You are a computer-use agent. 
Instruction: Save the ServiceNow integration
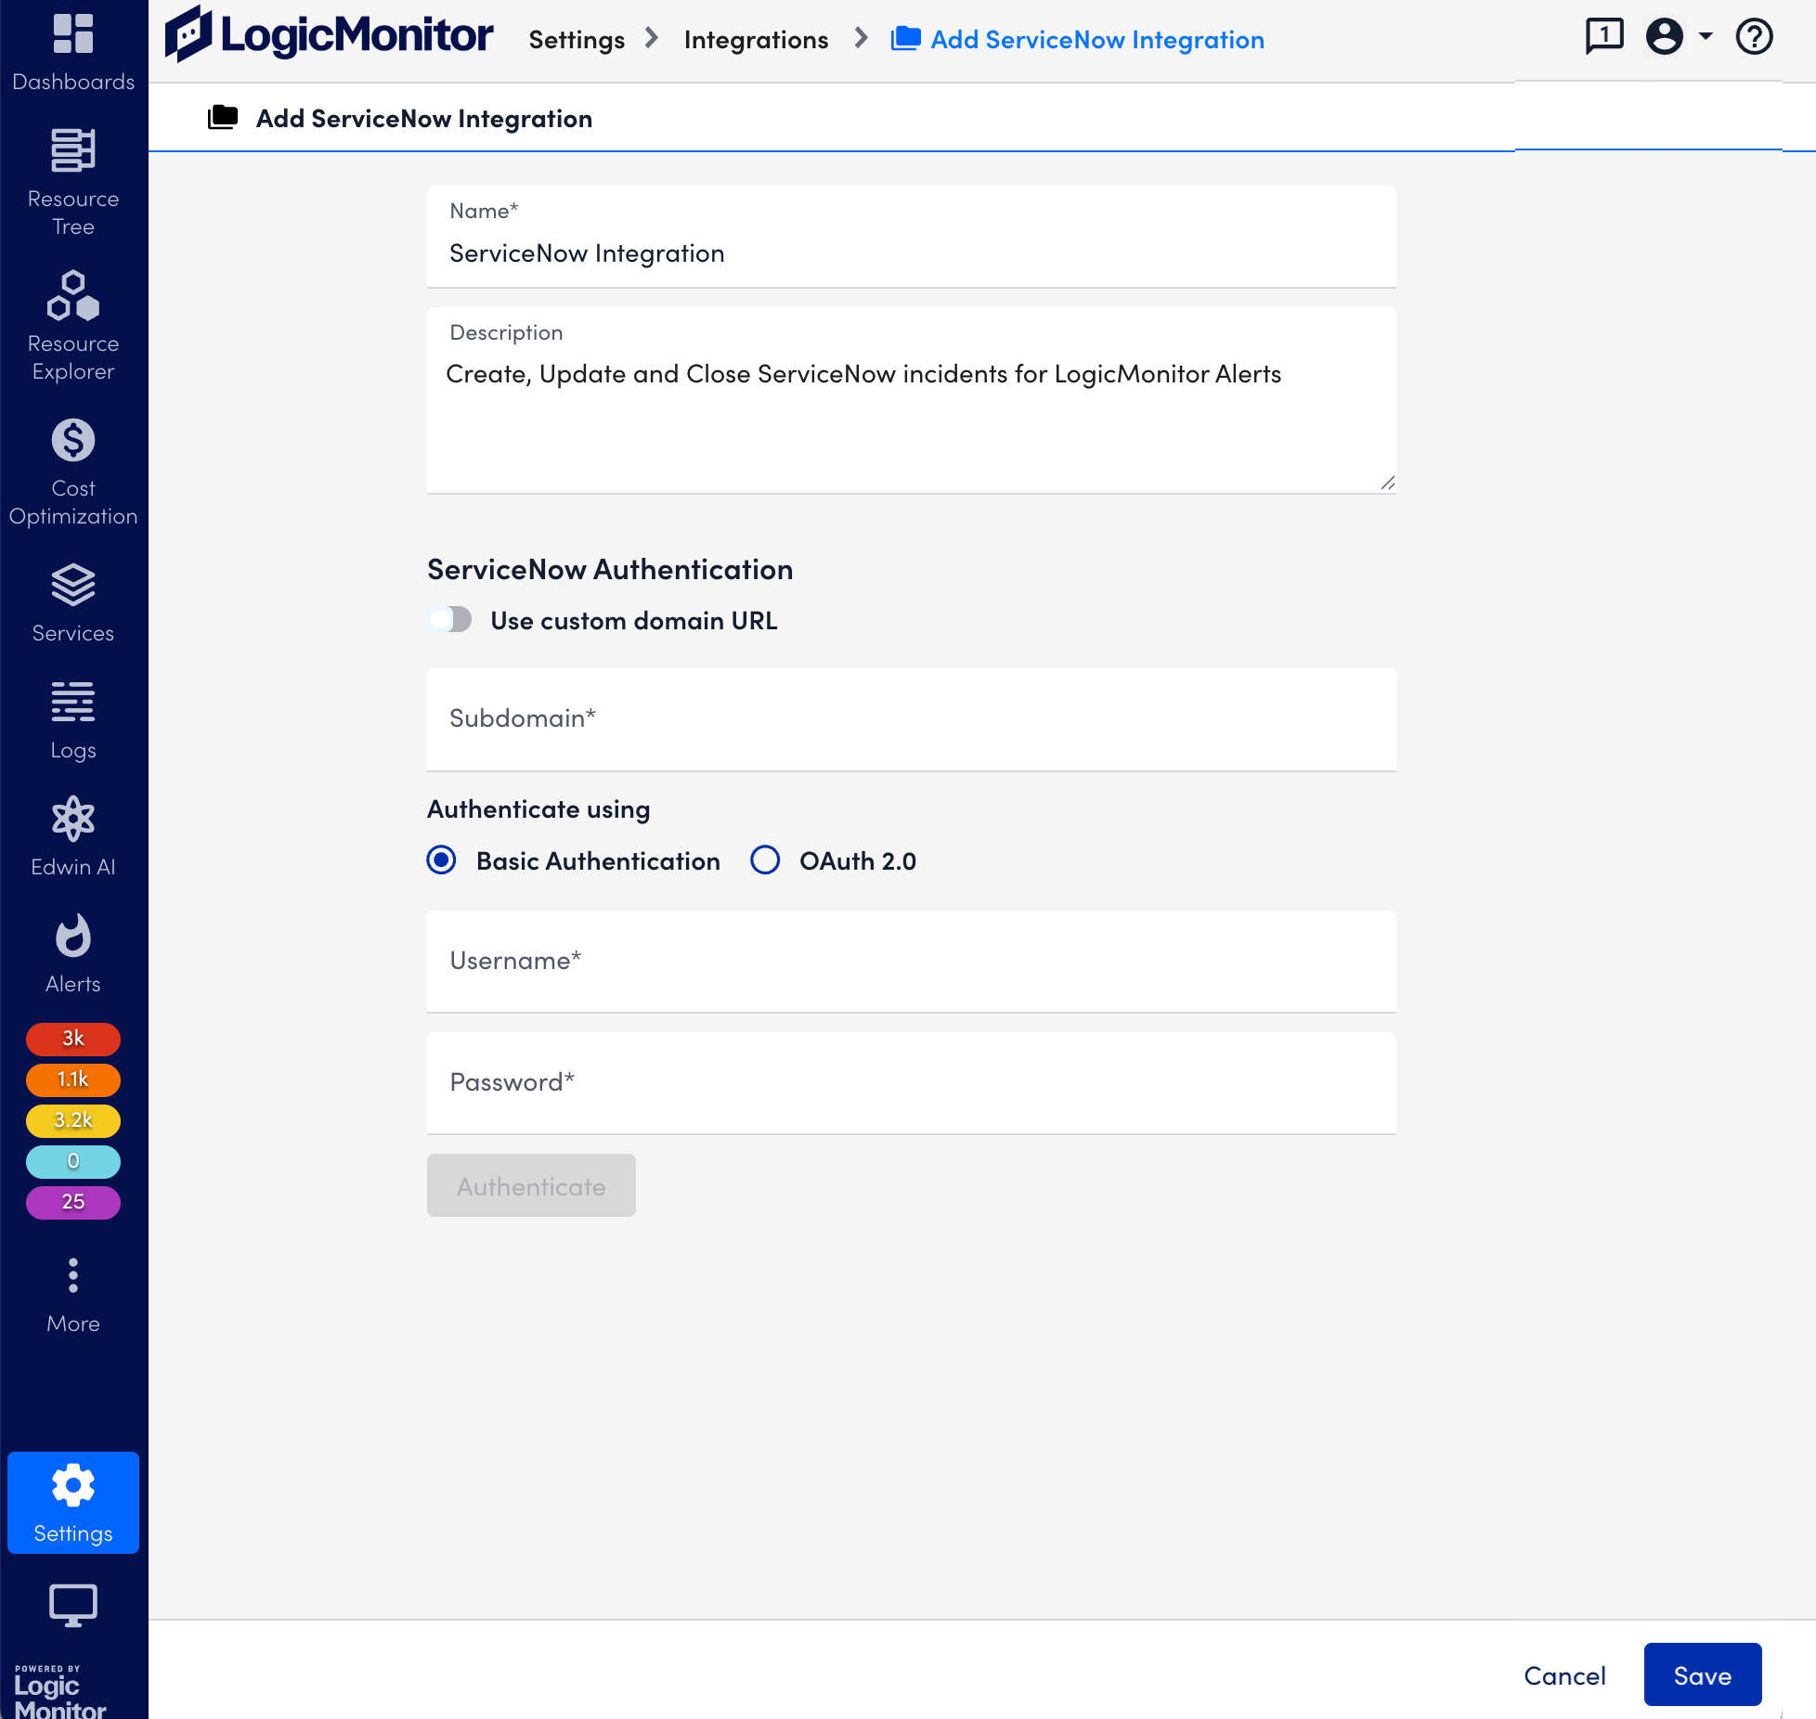click(1702, 1674)
